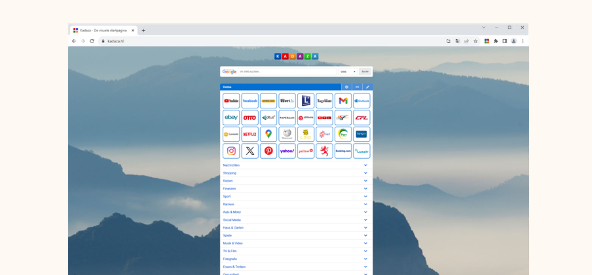The width and height of the screenshot is (592, 275).
Task: Open the Essen & Trinken category
Action: pos(297,267)
